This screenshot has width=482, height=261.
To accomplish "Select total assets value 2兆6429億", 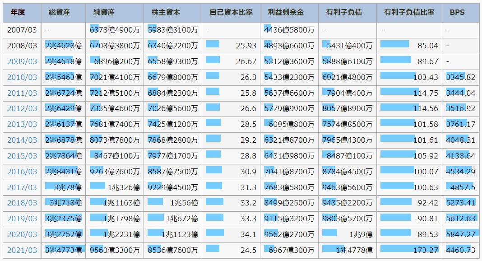I will [x=64, y=108].
